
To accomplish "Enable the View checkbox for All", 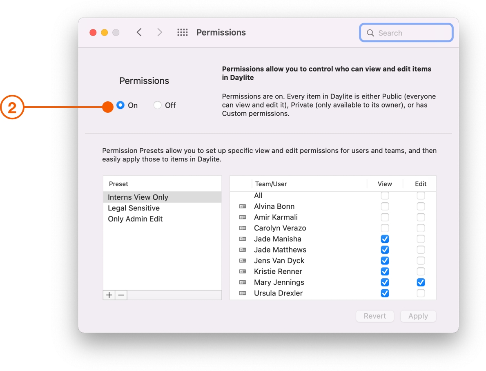I will click(x=385, y=195).
